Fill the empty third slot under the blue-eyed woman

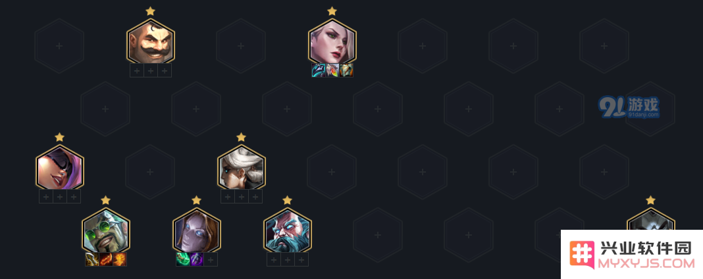pos(211,259)
